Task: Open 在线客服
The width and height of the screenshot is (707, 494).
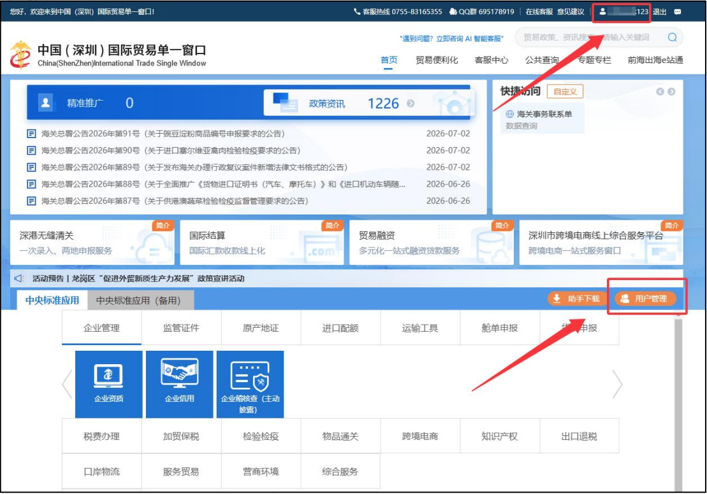Action: tap(539, 11)
